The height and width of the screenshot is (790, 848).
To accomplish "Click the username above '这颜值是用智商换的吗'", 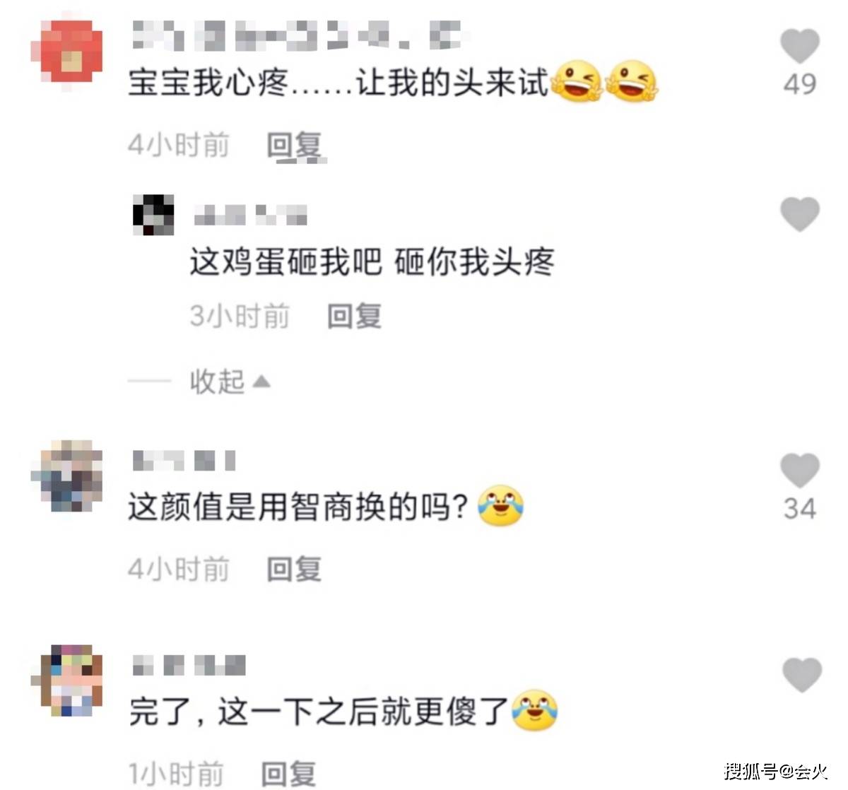I will [184, 461].
